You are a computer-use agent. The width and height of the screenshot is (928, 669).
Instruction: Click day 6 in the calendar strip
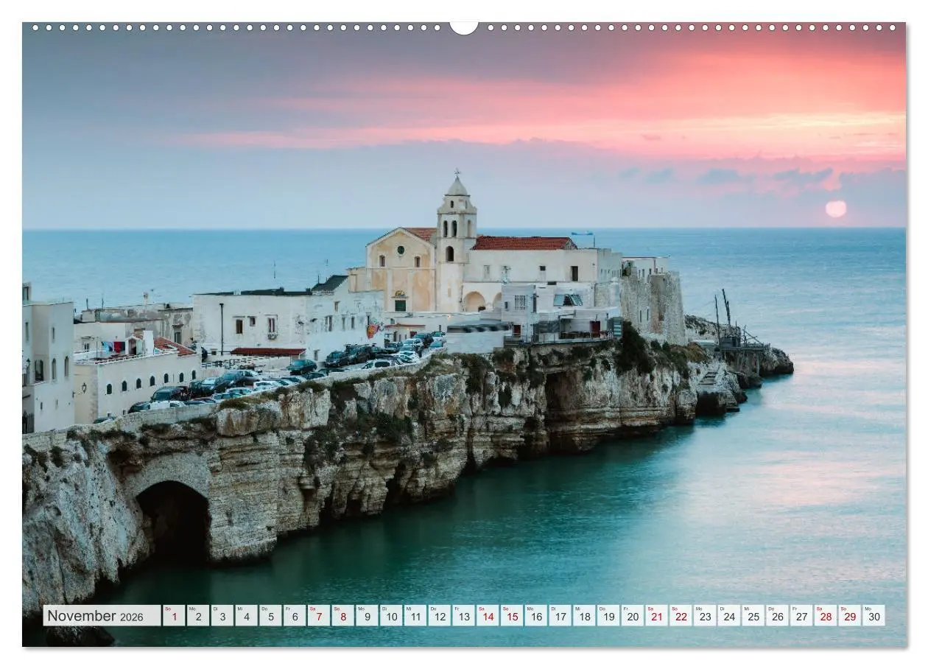pyautogui.click(x=295, y=616)
